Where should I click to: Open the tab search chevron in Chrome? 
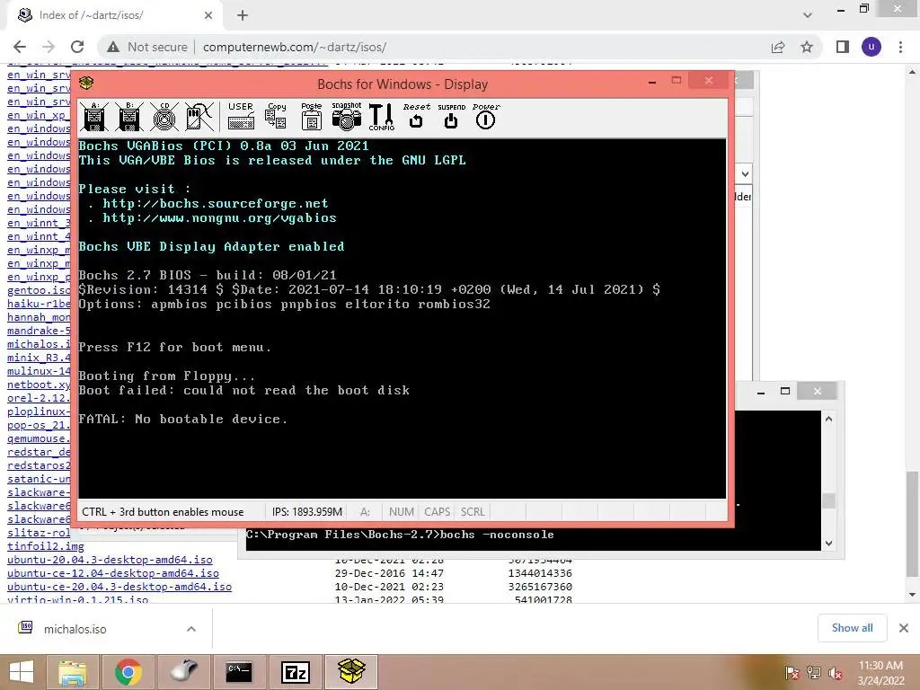click(808, 15)
